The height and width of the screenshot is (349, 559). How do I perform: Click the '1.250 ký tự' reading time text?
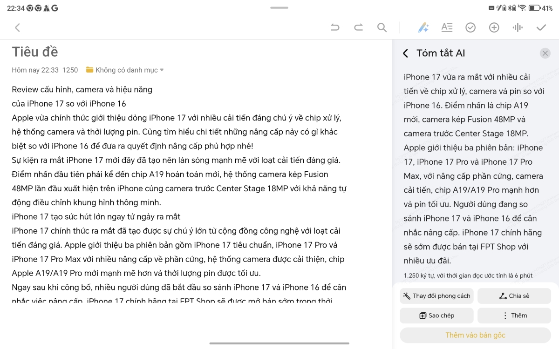coord(468,275)
